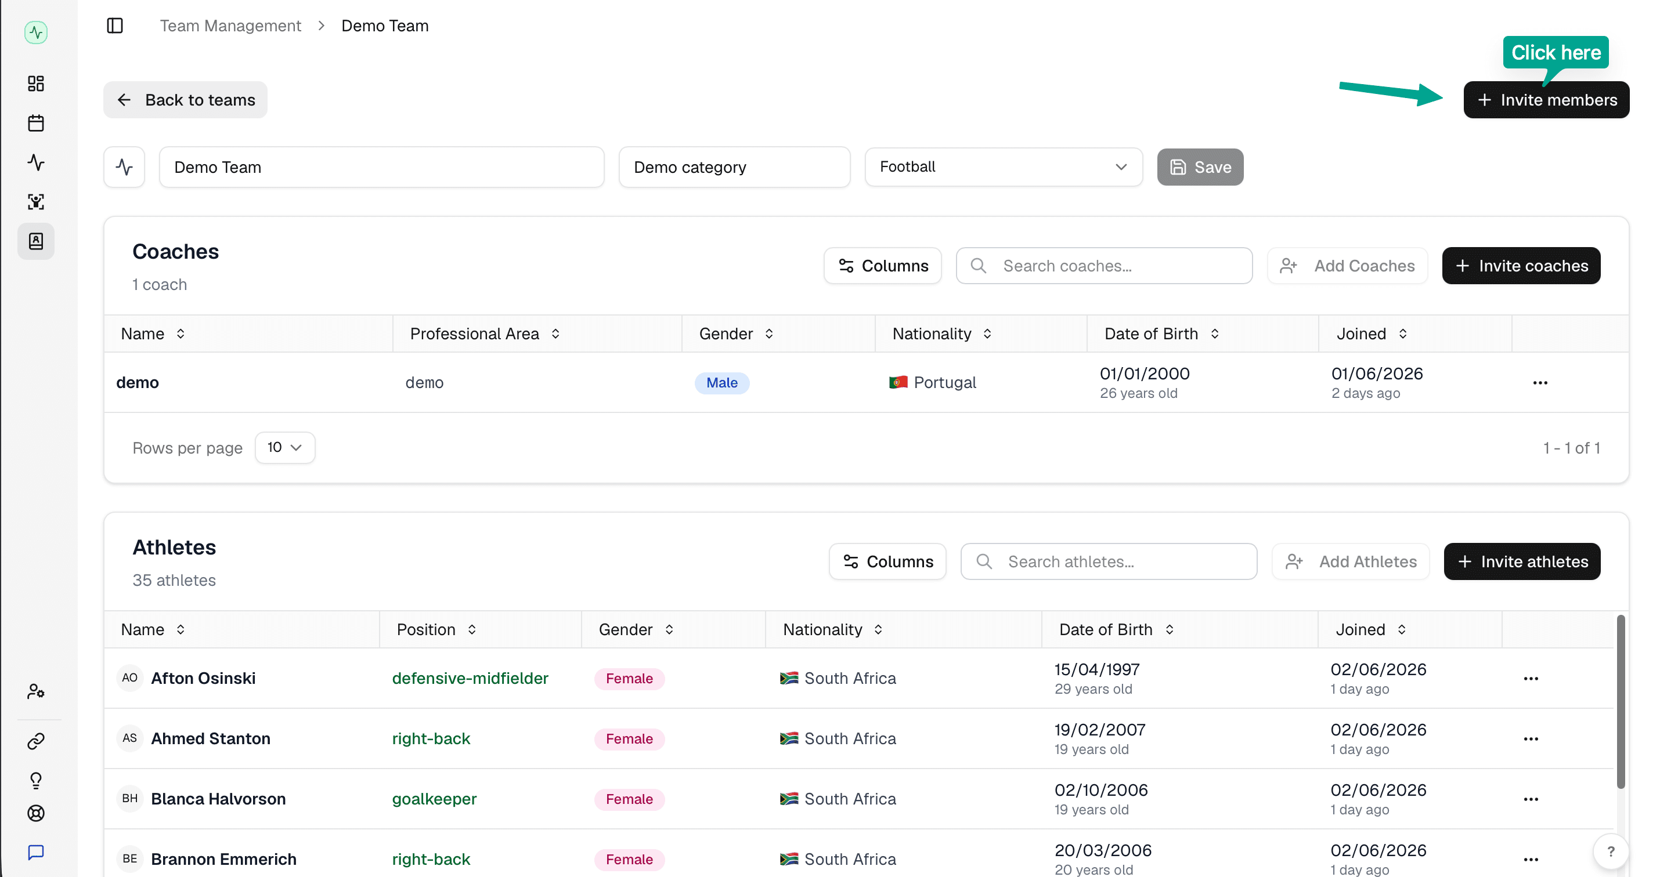Select the team contacts icon in sidebar

coord(36,241)
